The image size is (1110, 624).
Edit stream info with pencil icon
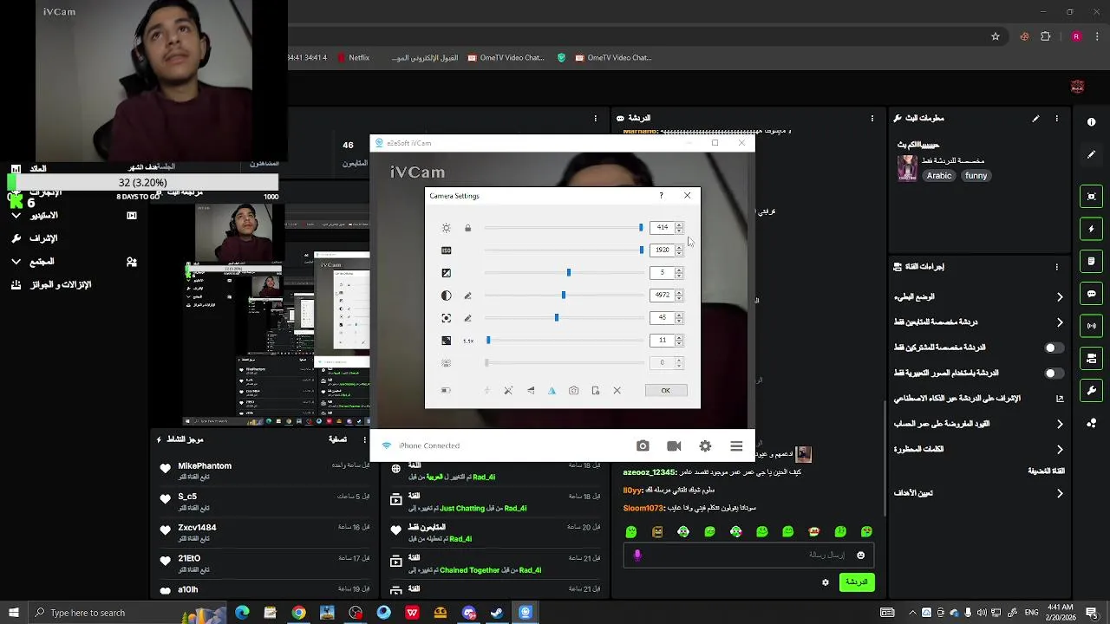pos(1035,119)
